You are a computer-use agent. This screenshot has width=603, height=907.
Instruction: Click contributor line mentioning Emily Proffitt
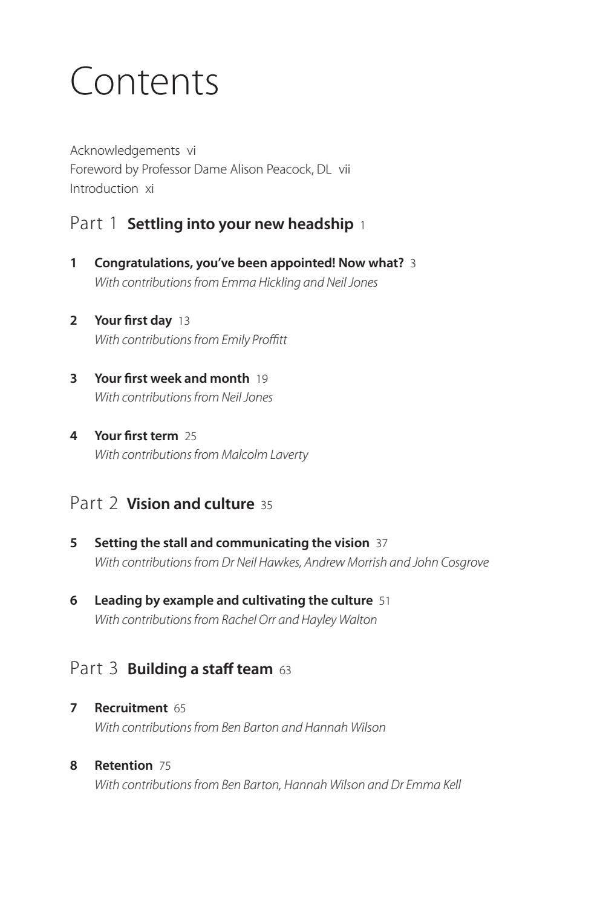191,340
